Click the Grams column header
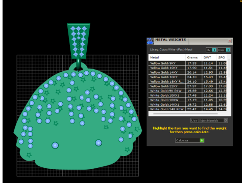Image resolution: width=245 pixels, height=183 pixels. 193,57
